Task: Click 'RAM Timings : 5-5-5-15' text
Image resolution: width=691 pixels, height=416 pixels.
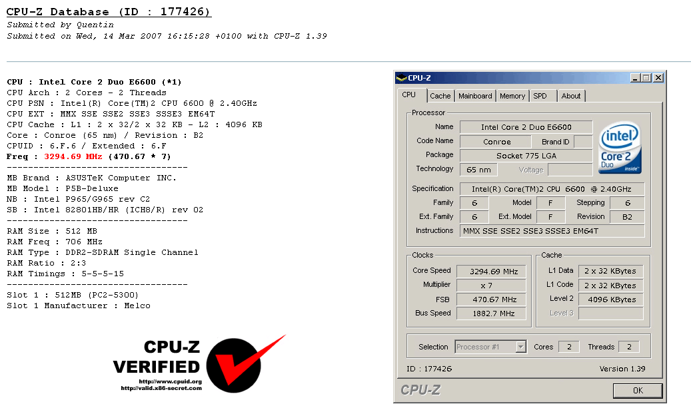Action: [65, 274]
